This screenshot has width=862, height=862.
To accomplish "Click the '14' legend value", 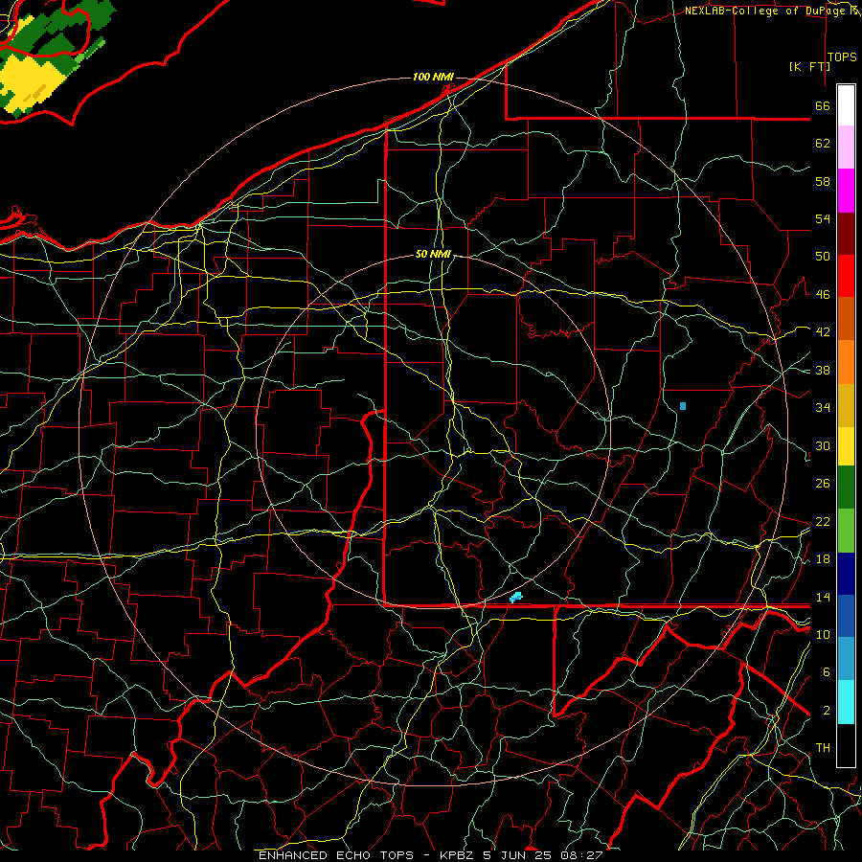I will coord(823,597).
